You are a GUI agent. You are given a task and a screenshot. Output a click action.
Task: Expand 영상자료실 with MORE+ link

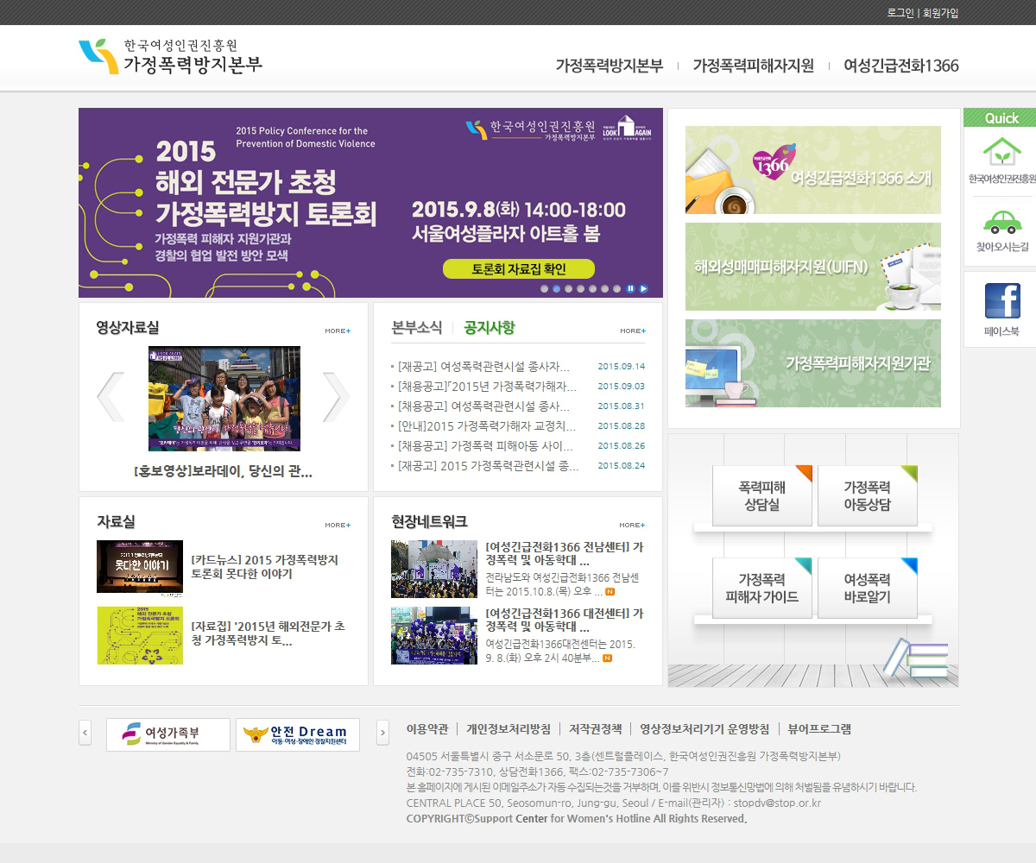pos(338,331)
